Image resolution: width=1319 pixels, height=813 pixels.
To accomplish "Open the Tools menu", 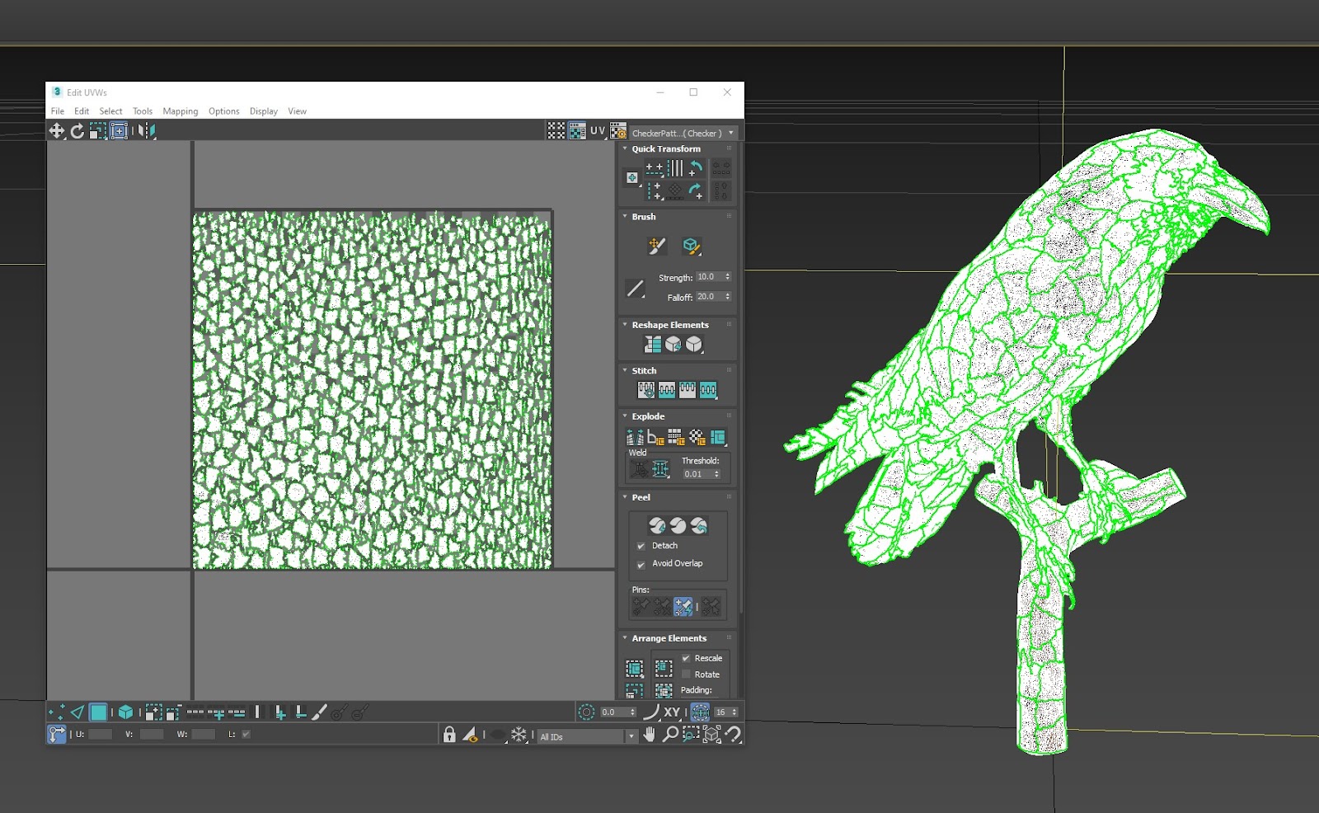I will point(143,111).
